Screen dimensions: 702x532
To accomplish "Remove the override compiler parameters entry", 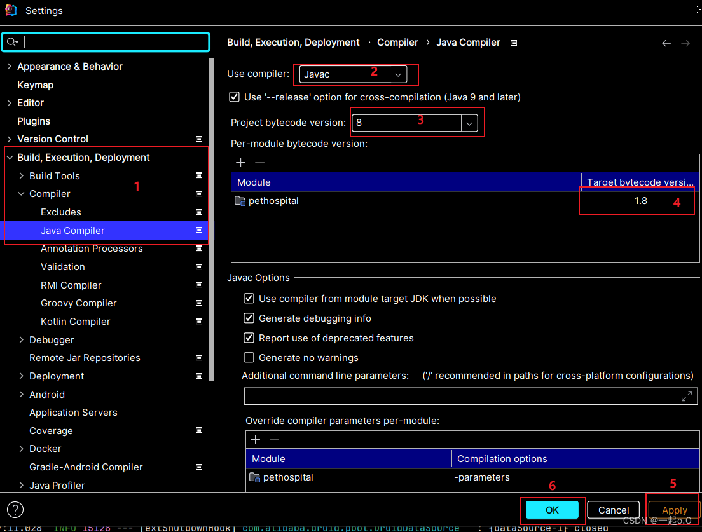I will point(275,439).
